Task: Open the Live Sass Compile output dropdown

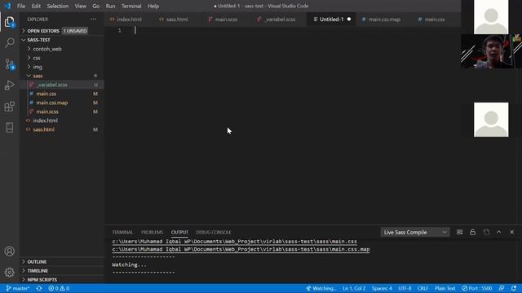Action: [x=415, y=232]
